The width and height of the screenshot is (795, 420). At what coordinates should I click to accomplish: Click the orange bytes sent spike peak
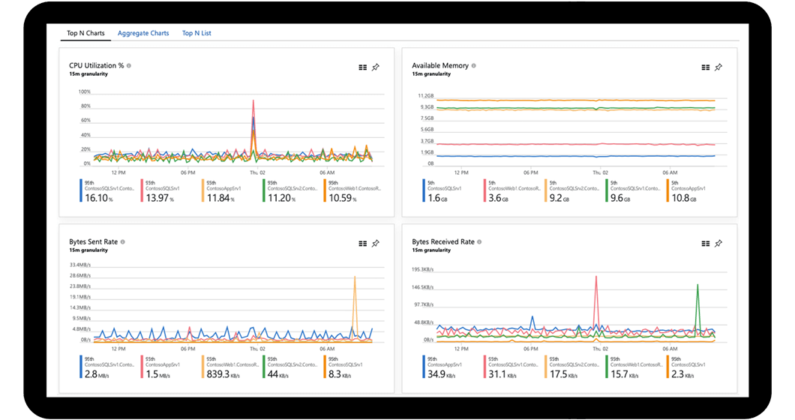(355, 277)
